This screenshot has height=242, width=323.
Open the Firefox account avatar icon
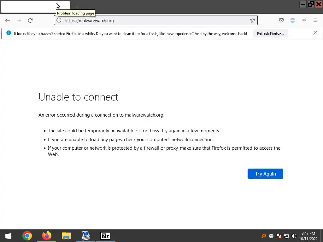pyautogui.click(x=293, y=20)
